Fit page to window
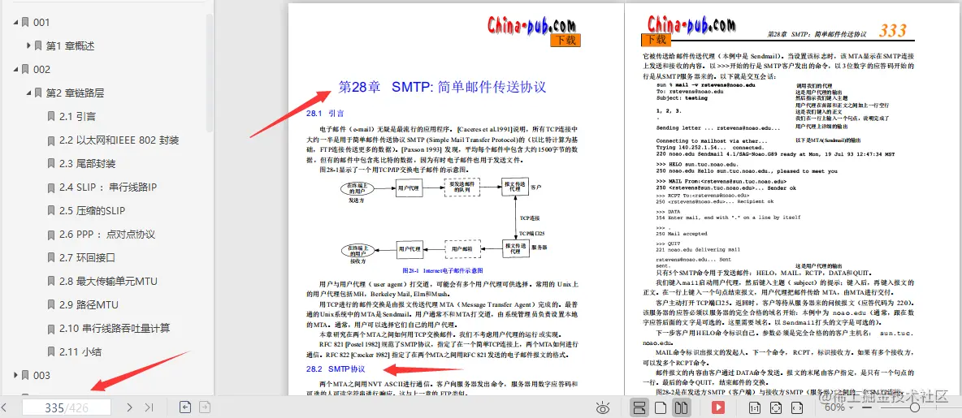The image size is (962, 418). [776, 407]
